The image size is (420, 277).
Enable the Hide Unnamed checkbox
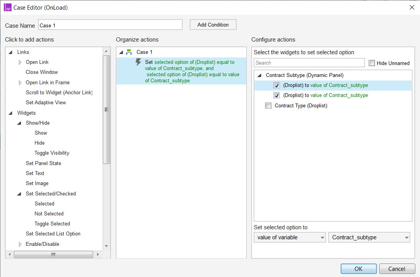click(x=371, y=63)
